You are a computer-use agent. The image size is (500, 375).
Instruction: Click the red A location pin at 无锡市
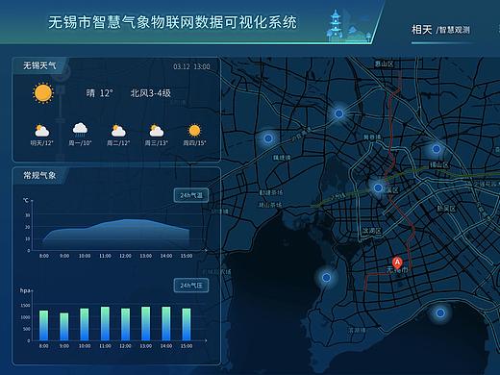coord(397,263)
